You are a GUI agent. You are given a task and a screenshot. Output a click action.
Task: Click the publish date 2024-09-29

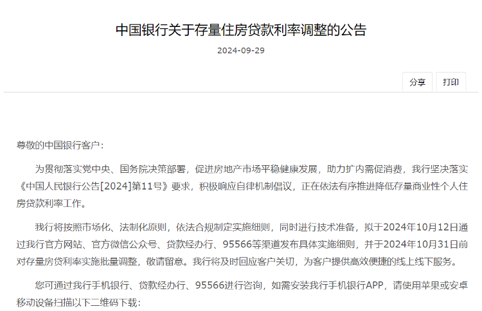coord(241,50)
